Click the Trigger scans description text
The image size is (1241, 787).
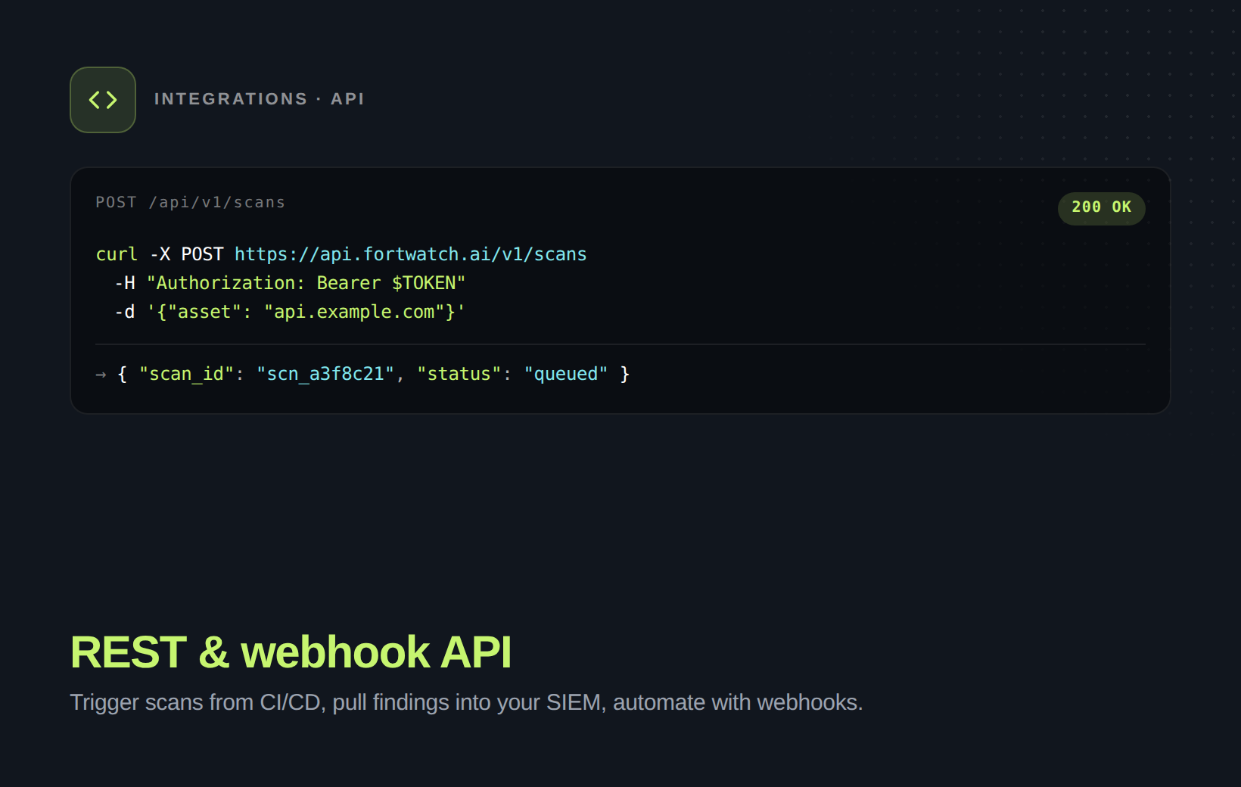click(x=466, y=702)
